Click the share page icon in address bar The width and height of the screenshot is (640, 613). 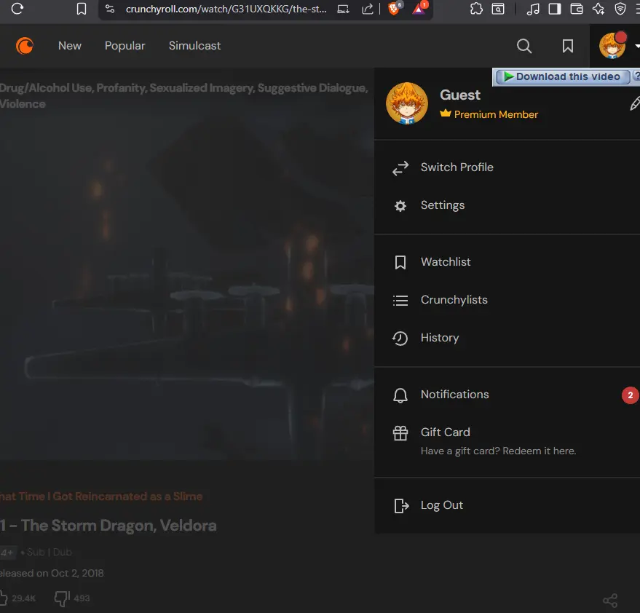point(368,9)
